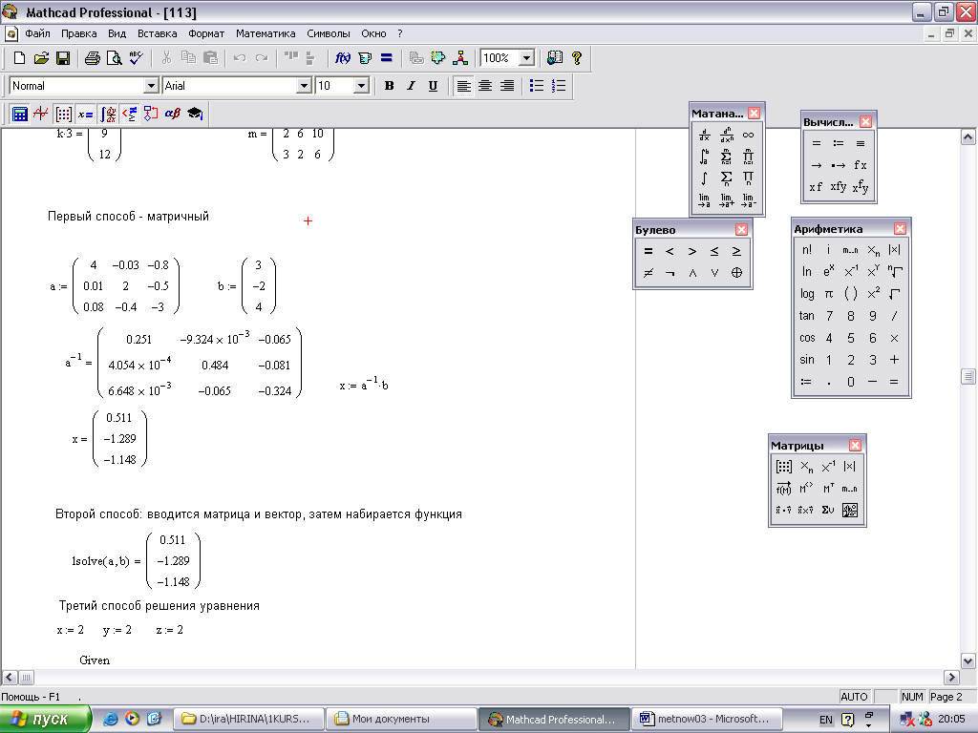
Task: Insert XOR circle-plus from Булево palette
Action: (x=736, y=273)
